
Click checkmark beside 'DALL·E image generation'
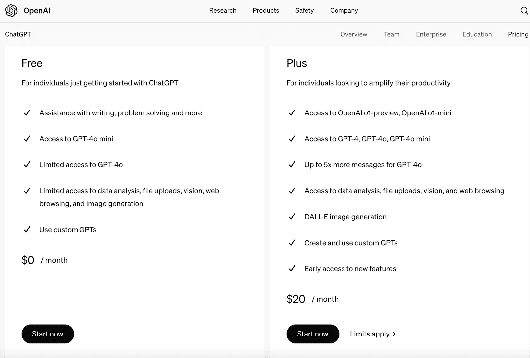[x=292, y=217]
